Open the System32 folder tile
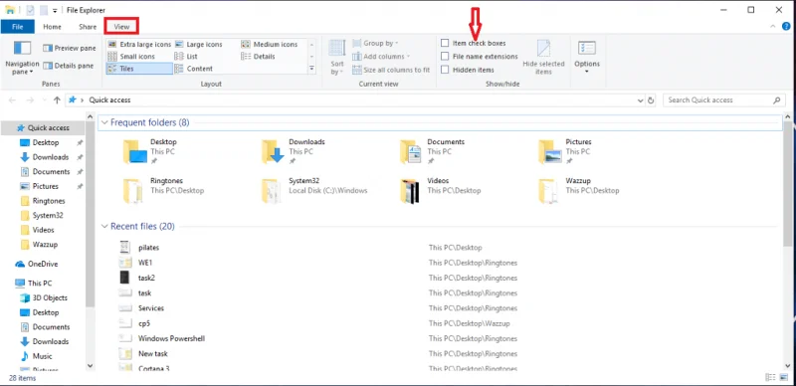The image size is (796, 386). click(313, 190)
